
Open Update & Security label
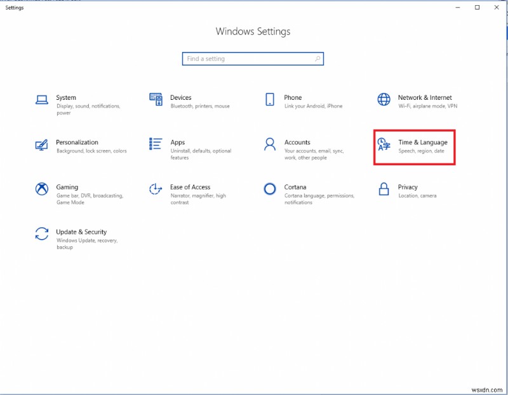81,232
